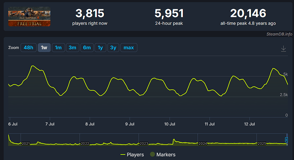Choose the 6m zoom button
The image size is (294, 160).
pyautogui.click(x=87, y=48)
